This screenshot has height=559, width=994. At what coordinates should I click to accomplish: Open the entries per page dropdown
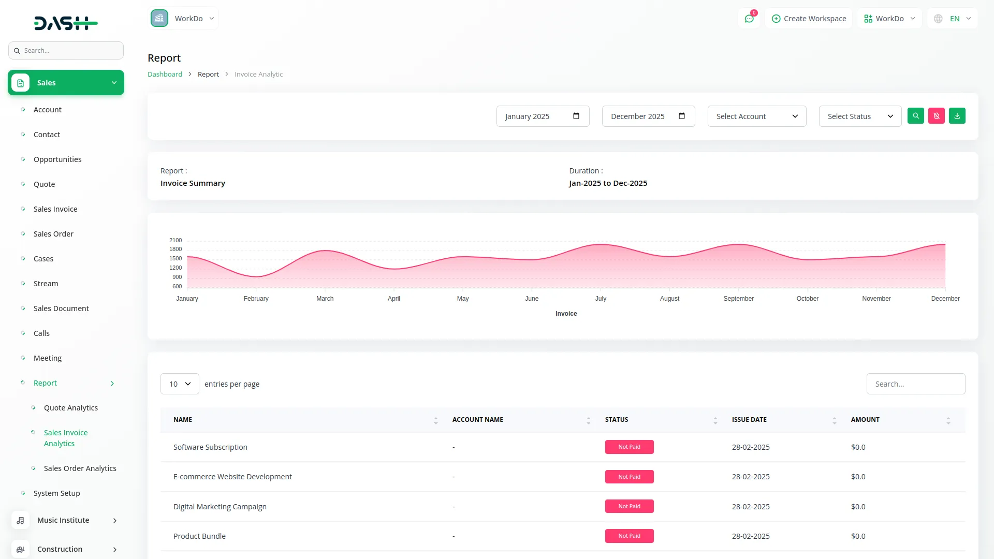(x=180, y=384)
